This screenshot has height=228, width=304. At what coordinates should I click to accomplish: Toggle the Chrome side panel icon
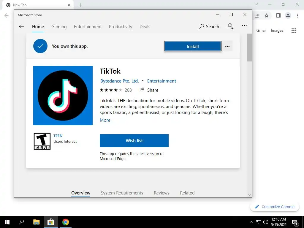click(278, 15)
